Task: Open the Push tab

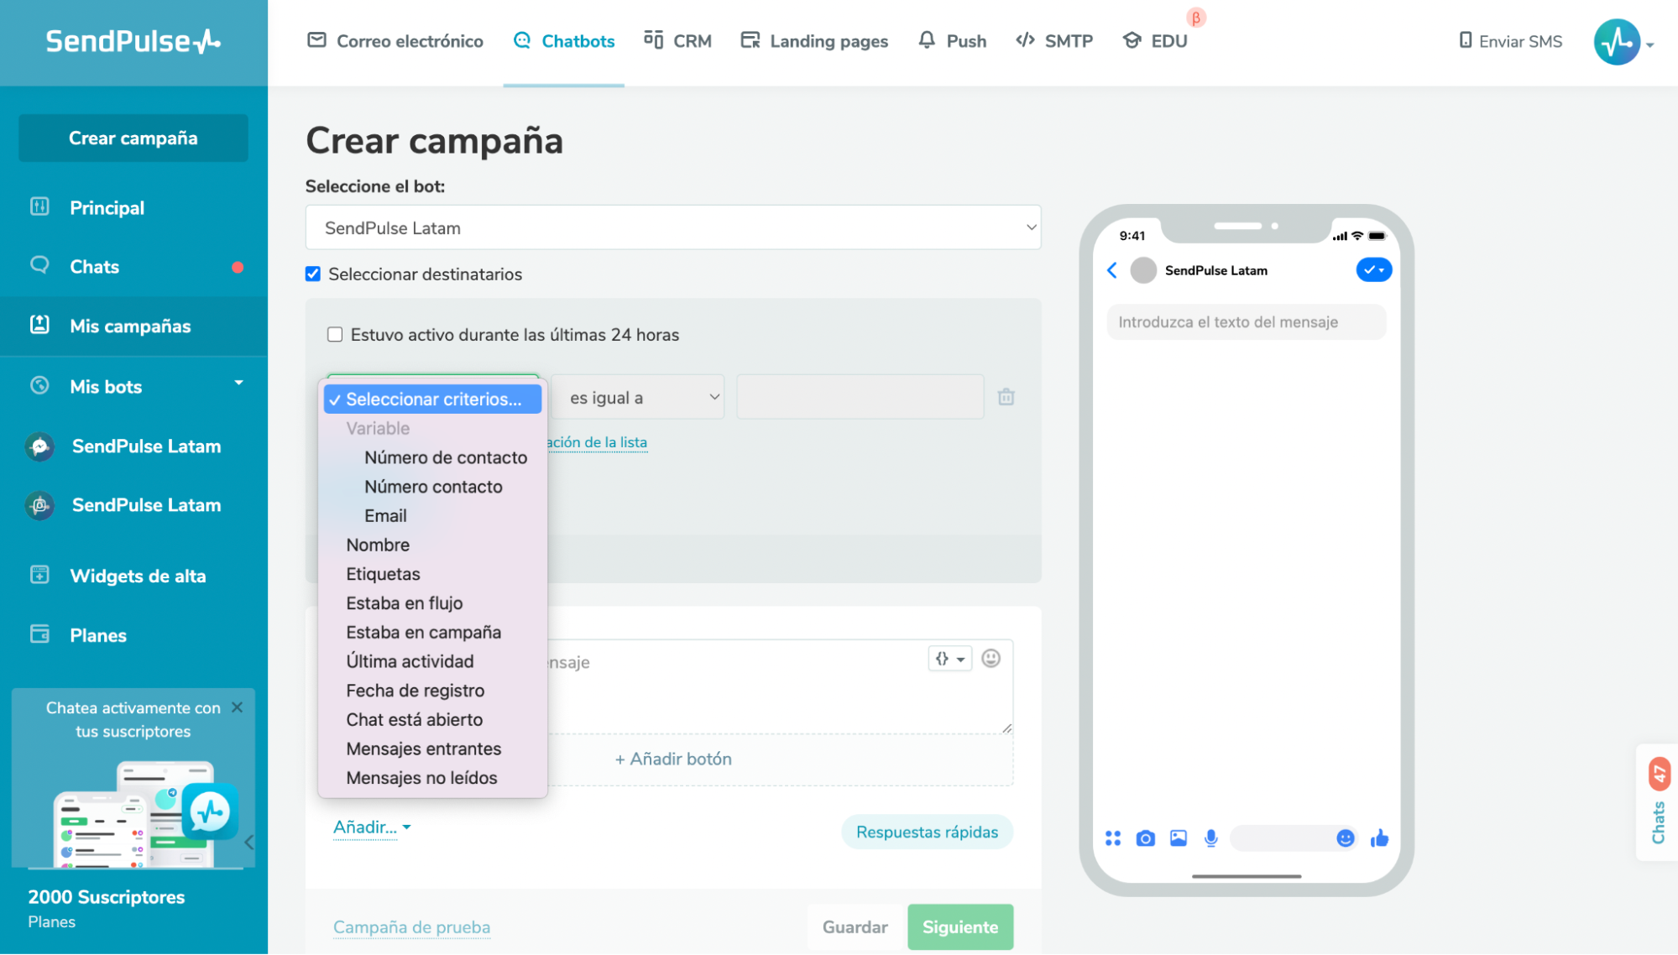Action: click(952, 41)
